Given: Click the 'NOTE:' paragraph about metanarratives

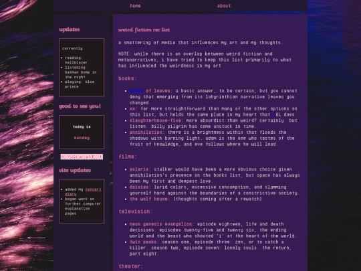Looking at the screenshot, I should point(205,60).
